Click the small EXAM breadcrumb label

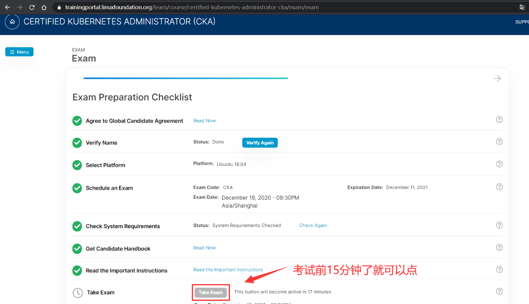coord(79,50)
